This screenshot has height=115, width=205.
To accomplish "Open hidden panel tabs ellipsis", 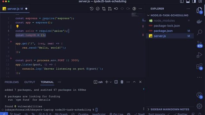I will click(x=59, y=82).
